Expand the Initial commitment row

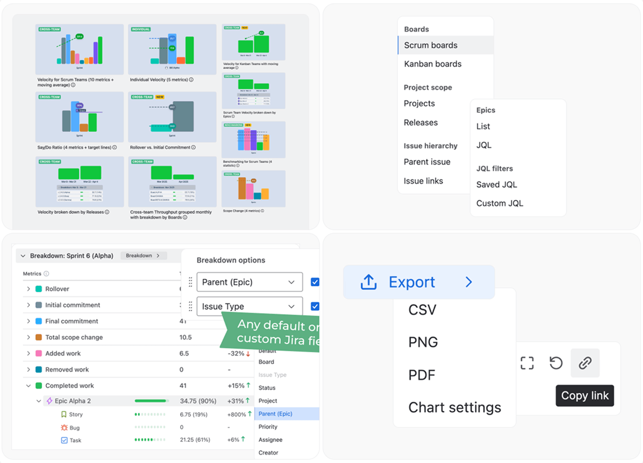[29, 305]
